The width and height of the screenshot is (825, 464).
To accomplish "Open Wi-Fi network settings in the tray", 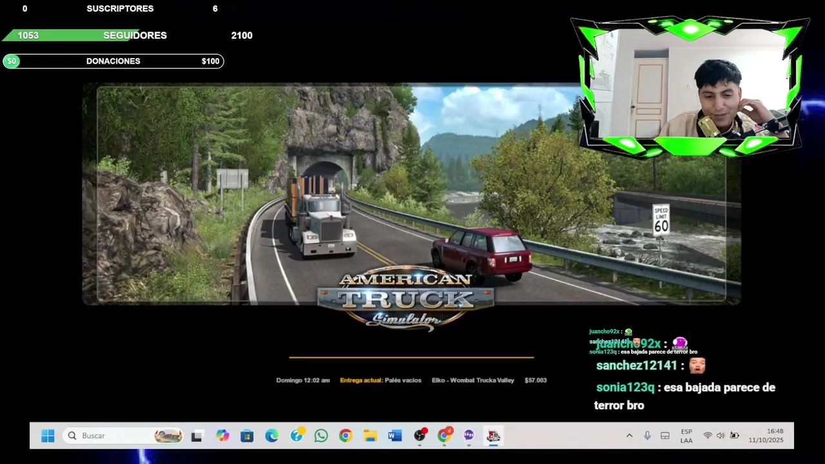I will [x=708, y=436].
